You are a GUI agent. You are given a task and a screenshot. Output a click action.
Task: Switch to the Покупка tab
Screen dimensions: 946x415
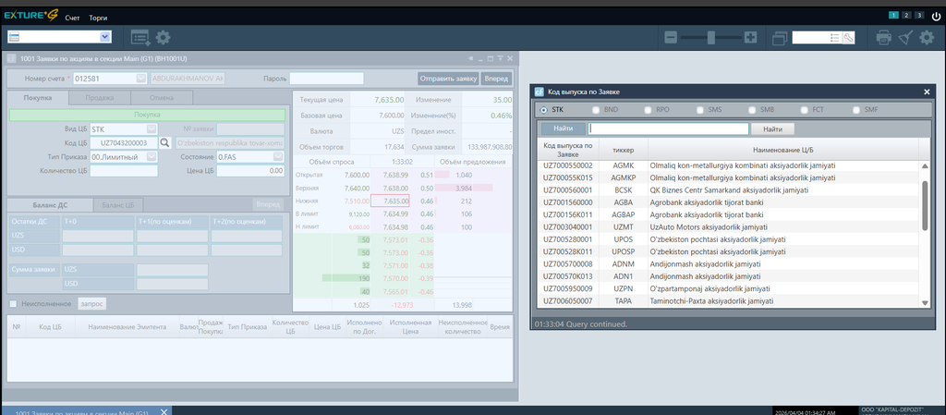point(37,98)
